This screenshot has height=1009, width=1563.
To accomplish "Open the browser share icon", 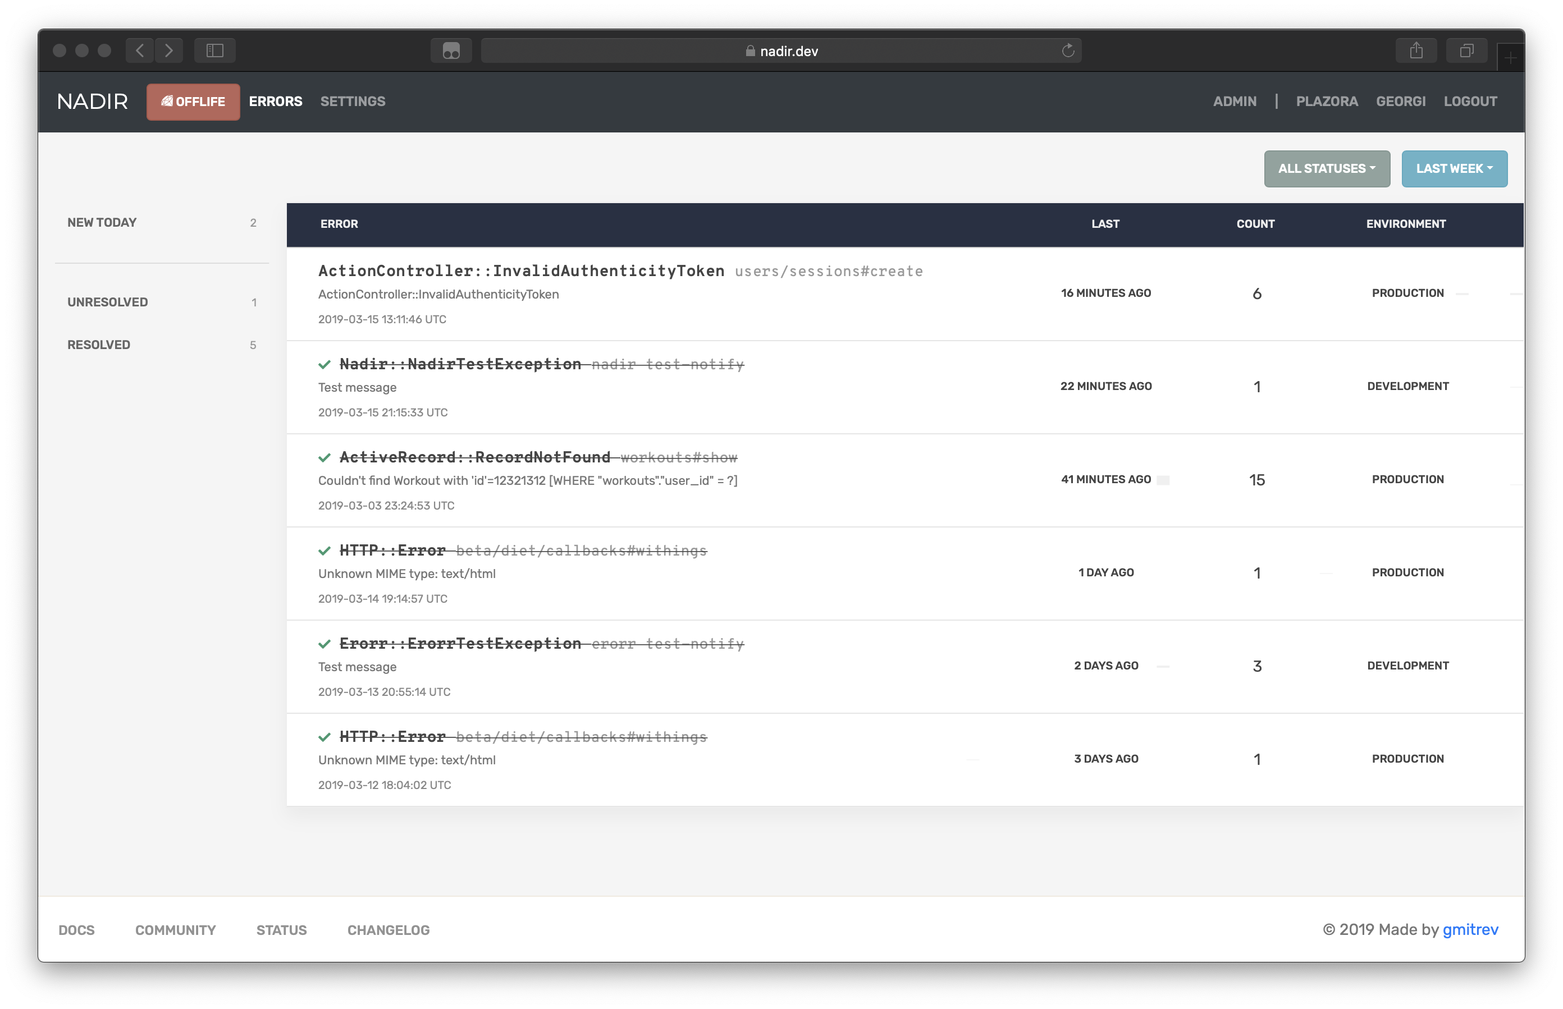I will click(1416, 51).
